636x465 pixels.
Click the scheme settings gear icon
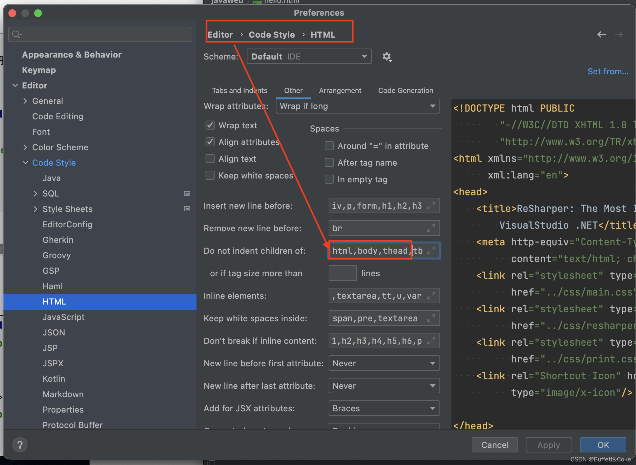click(387, 57)
